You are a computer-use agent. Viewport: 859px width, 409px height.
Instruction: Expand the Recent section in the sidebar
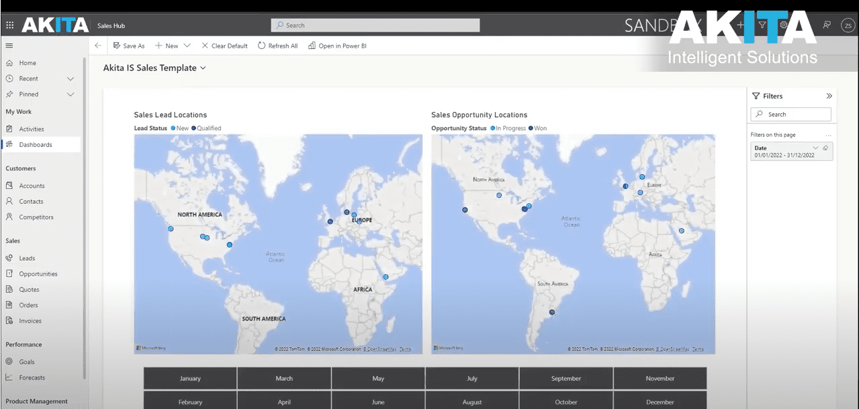(x=70, y=78)
